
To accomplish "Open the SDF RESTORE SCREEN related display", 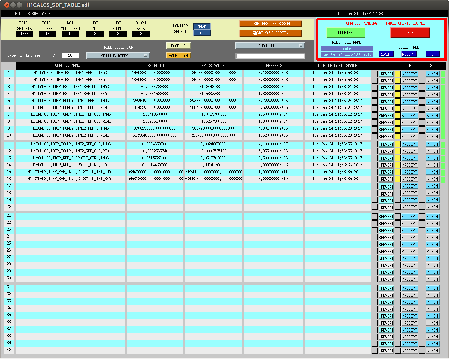I will 270,24.
